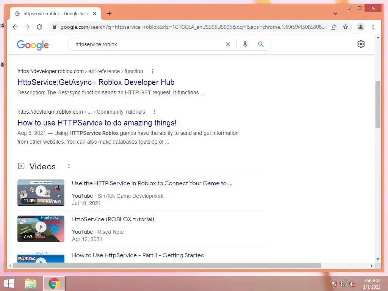Click the browser forward arrow

[x=27, y=27]
